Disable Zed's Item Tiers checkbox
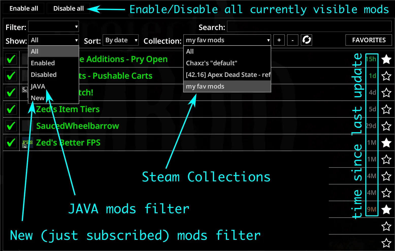Screen dimensions: 395x251 click(x=11, y=109)
